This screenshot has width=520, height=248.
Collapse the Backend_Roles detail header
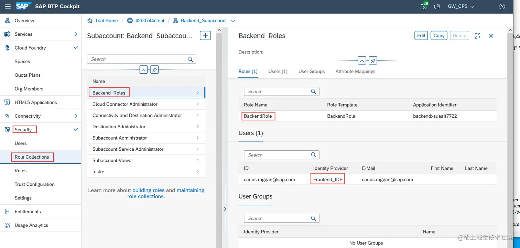tap(362, 61)
